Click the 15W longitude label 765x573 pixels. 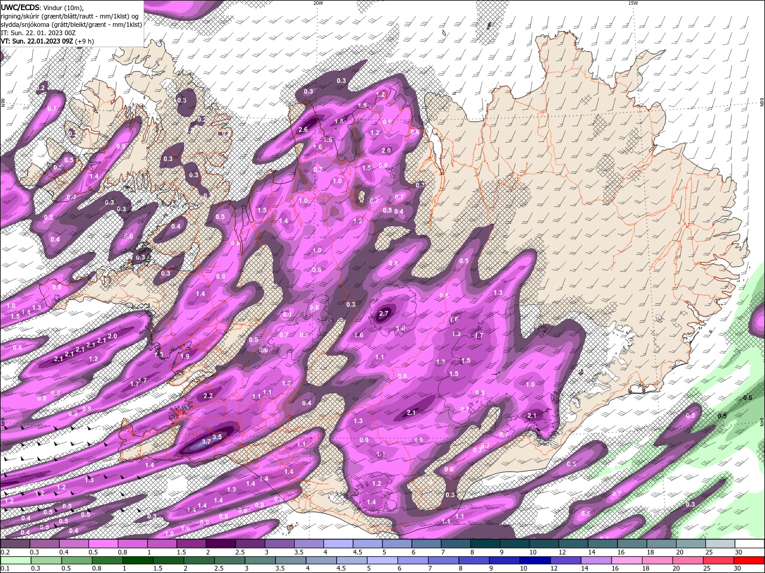(x=633, y=3)
